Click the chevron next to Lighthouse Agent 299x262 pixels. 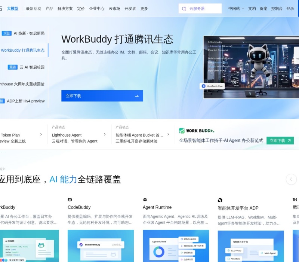(x=105, y=134)
